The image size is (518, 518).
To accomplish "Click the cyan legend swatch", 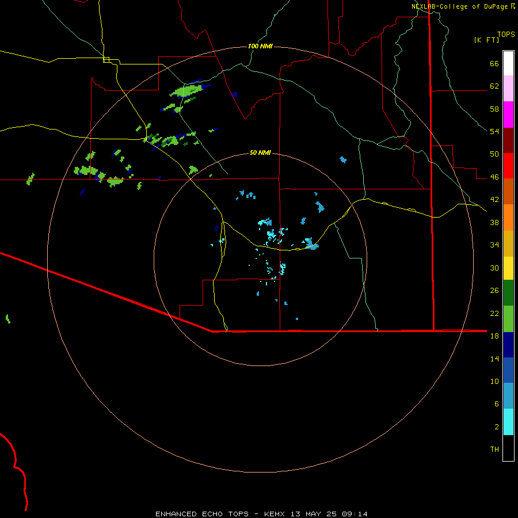I will 508,422.
